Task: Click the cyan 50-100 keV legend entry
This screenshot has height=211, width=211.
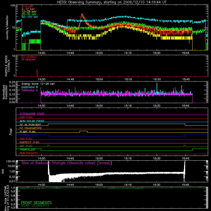Action: (x=30, y=17)
